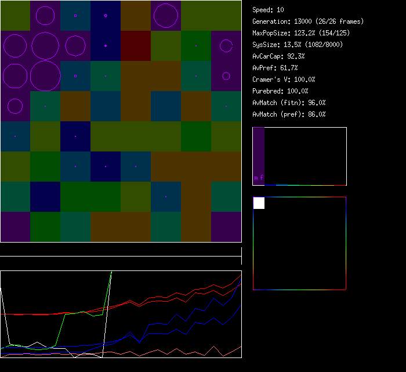Screen dimensions: 406x372
Task: Click the AvMatch (pref) 86.0% value
Action: pyautogui.click(x=289, y=114)
